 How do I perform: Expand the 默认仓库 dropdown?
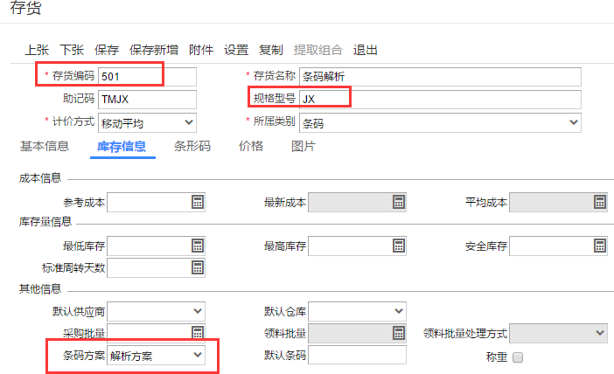point(357,311)
